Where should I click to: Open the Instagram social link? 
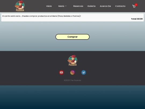coord(73,72)
